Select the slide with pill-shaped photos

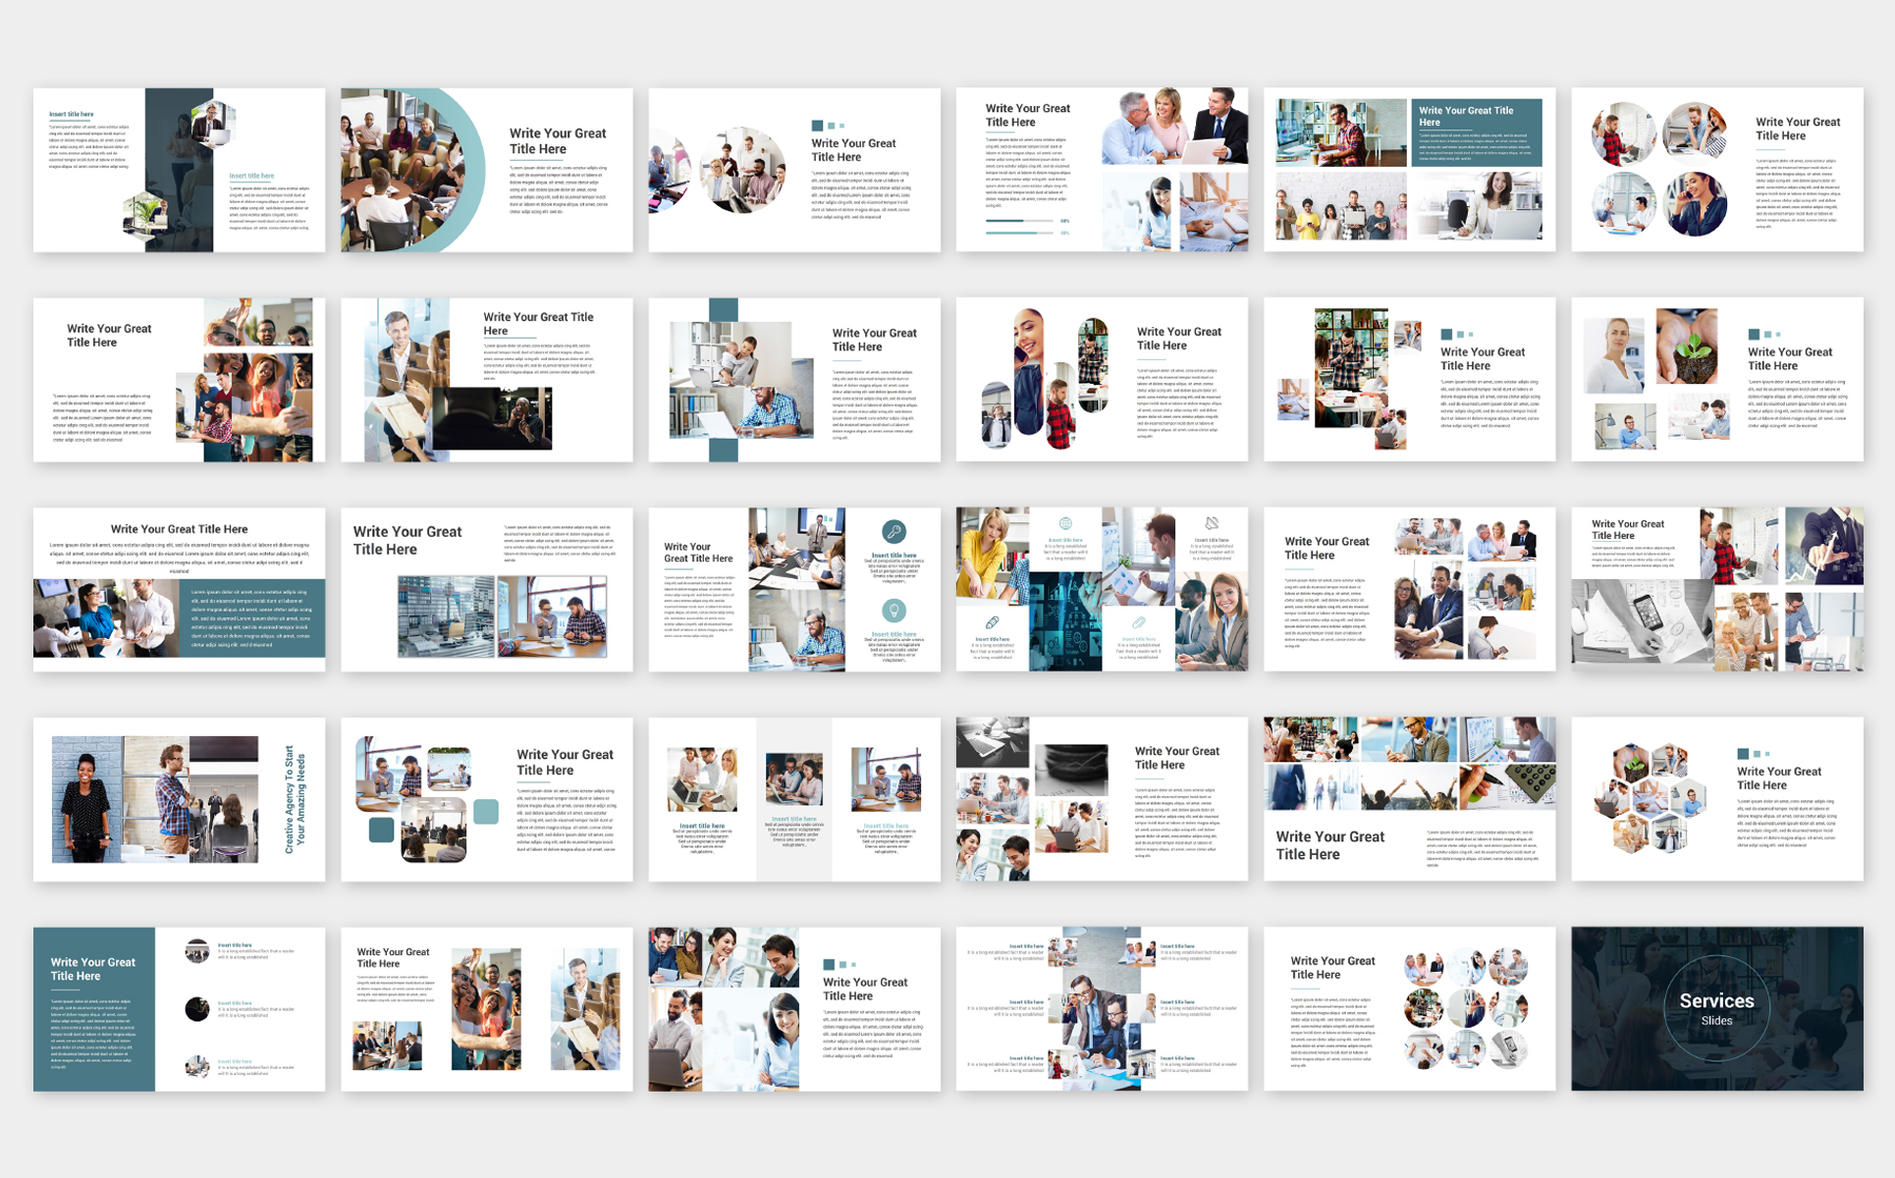[1102, 379]
